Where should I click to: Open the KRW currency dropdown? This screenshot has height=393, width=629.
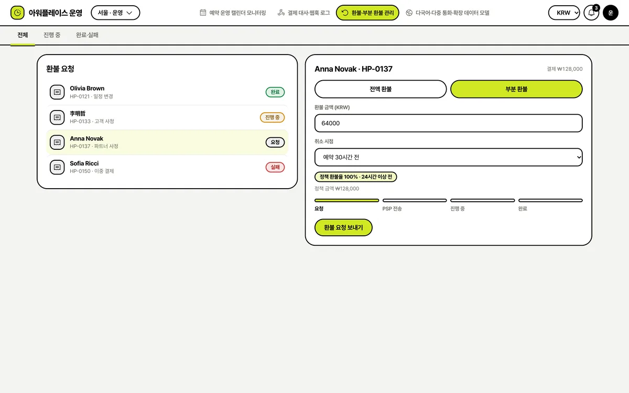click(564, 13)
